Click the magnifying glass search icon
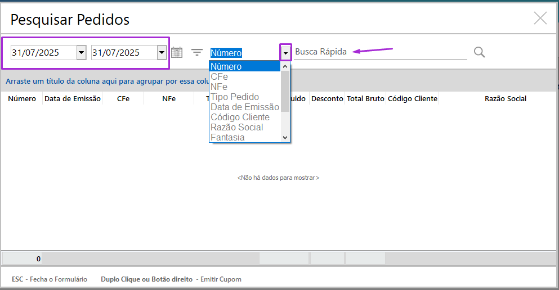The width and height of the screenshot is (559, 290). point(479,52)
